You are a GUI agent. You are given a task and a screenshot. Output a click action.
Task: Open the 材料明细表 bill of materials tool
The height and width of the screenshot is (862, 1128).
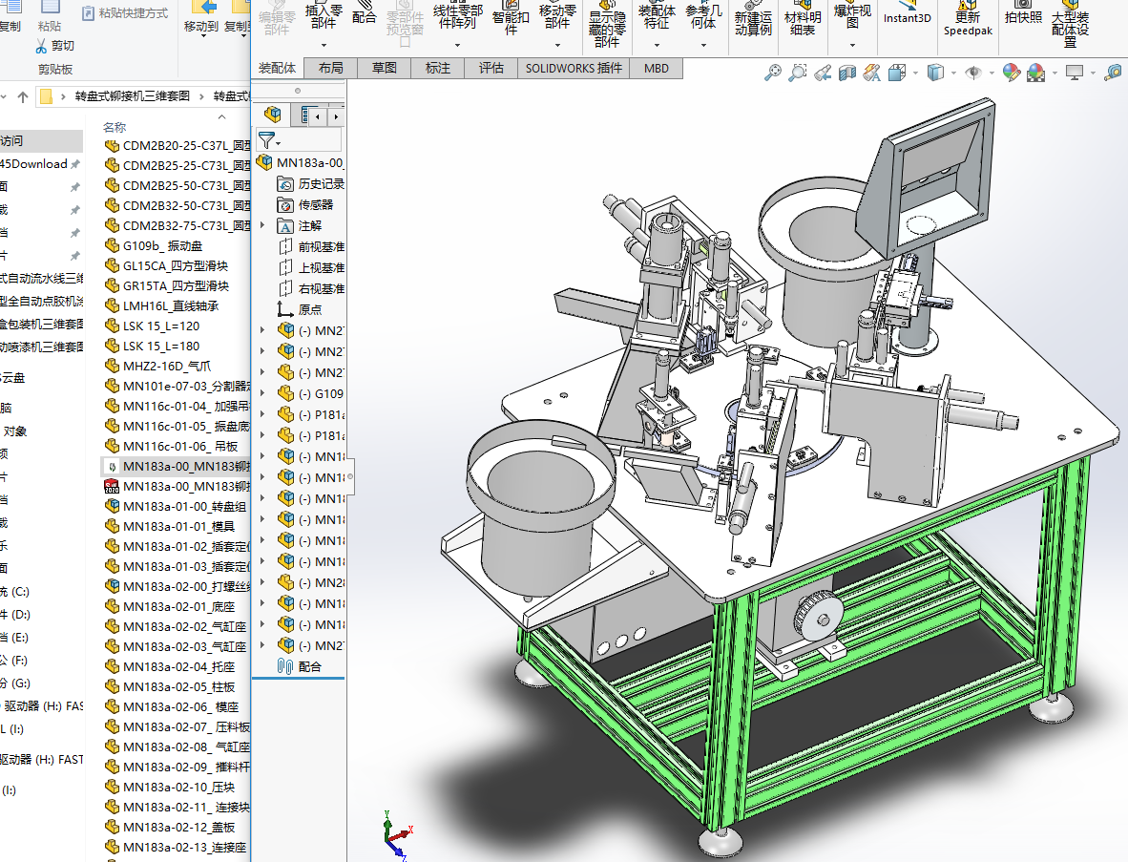pos(803,23)
